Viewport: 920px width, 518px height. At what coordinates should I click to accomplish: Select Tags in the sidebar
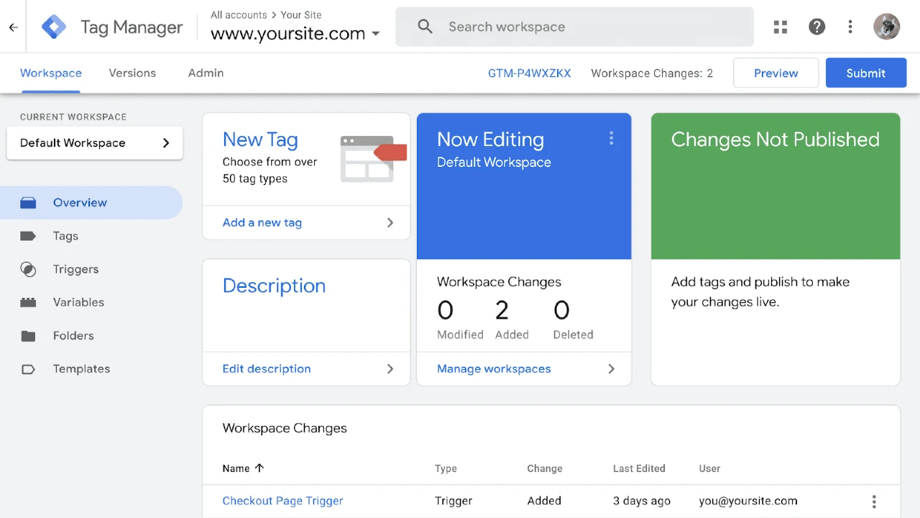click(x=91, y=236)
